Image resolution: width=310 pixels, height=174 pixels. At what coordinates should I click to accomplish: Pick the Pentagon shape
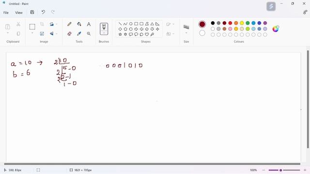coord(125,29)
